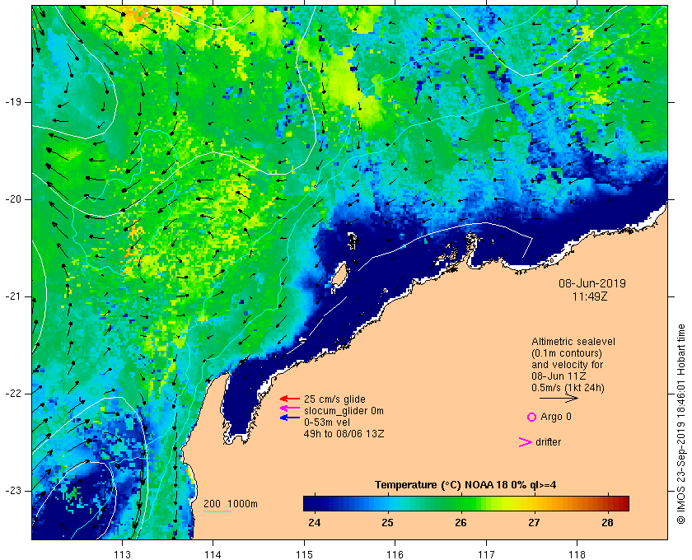This screenshot has width=692, height=560.
Task: Click the colorbar tick label '25'
Action: [387, 522]
